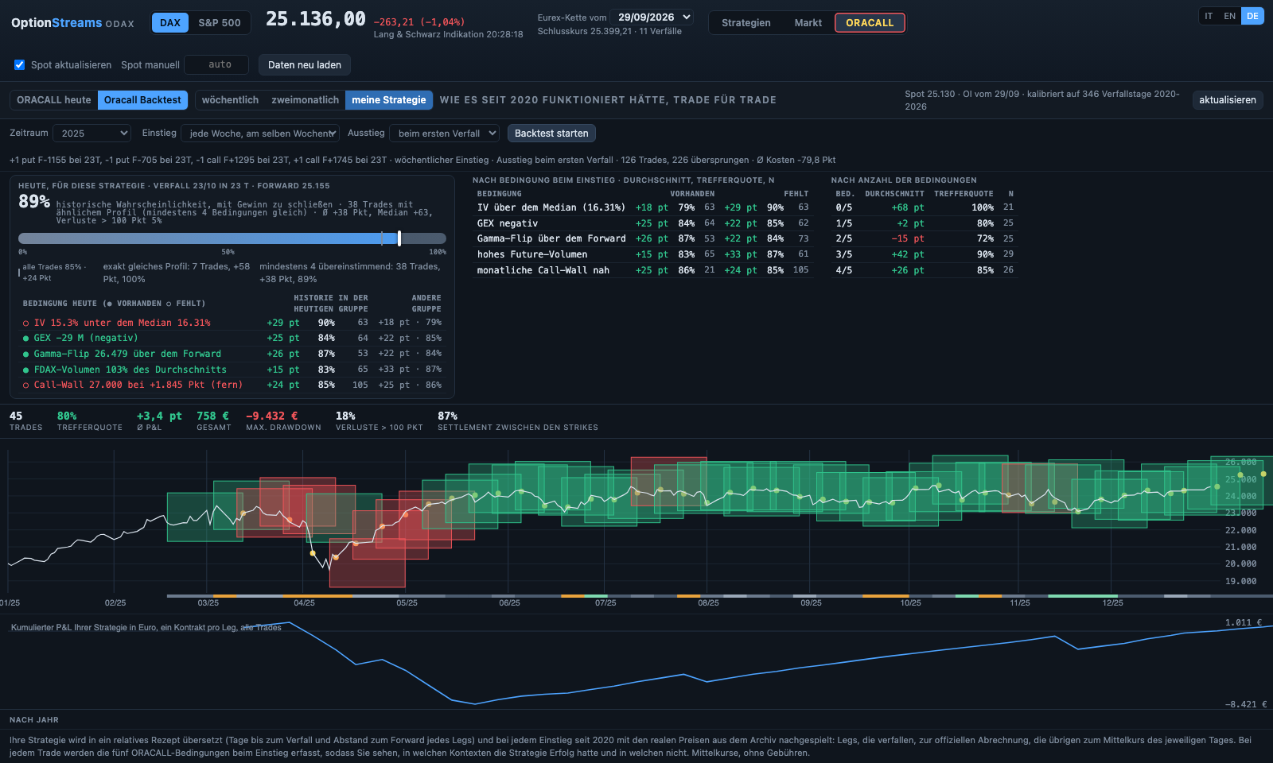This screenshot has height=763, width=1273.
Task: Click 'Call-Wall 27.000 bei +1.845 Pkt' row
Action: [x=232, y=385]
